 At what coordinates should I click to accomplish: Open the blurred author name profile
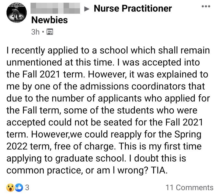[55, 8]
